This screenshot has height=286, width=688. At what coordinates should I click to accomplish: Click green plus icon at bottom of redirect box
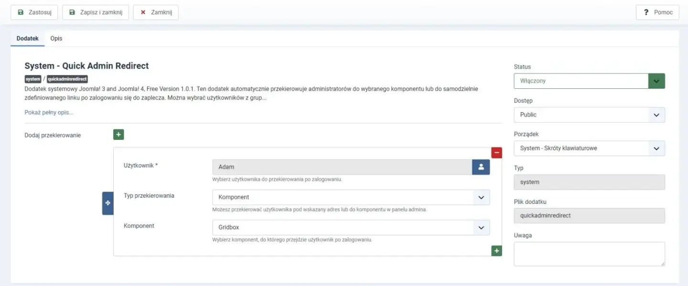[x=496, y=251]
